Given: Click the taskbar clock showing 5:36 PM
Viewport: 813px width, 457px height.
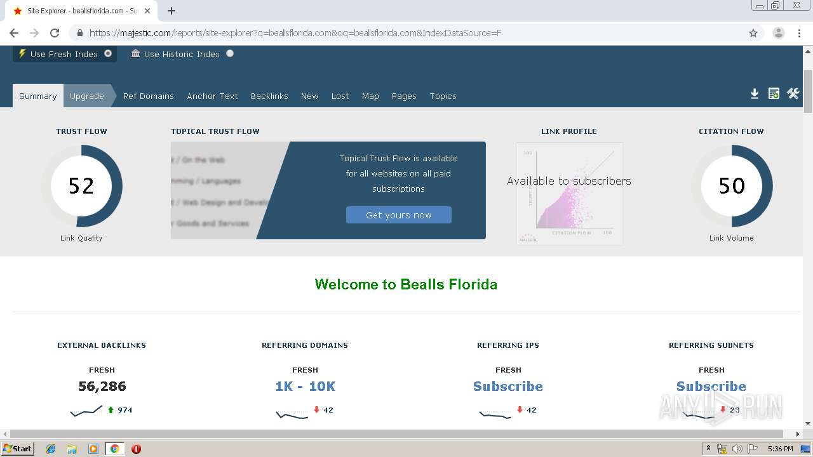Looking at the screenshot, I should coord(780,449).
